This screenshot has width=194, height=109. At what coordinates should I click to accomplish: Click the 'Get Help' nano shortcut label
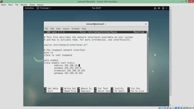click(x=53, y=88)
